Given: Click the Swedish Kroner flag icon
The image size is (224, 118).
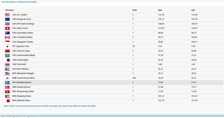Looking at the screenshot, I should tap(8, 82).
